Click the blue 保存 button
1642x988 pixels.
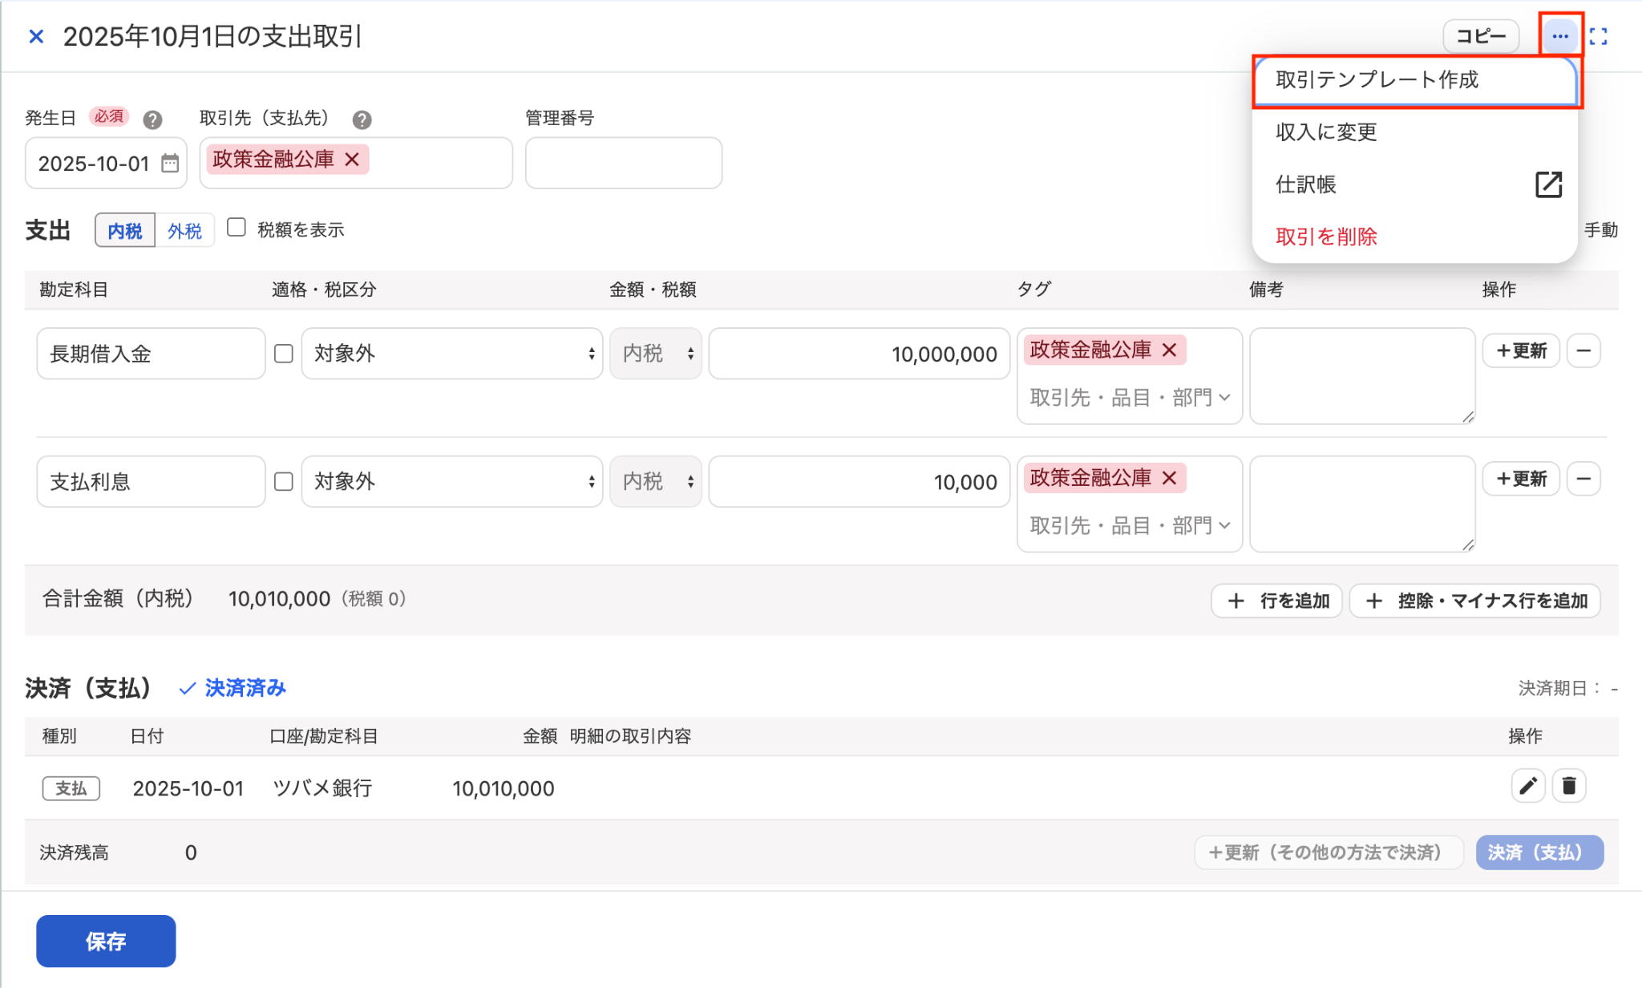click(x=106, y=941)
